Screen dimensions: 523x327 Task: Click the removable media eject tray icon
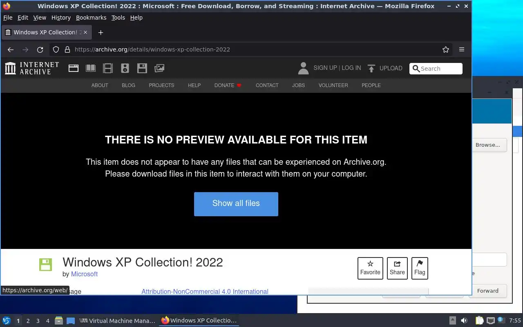coord(453,320)
